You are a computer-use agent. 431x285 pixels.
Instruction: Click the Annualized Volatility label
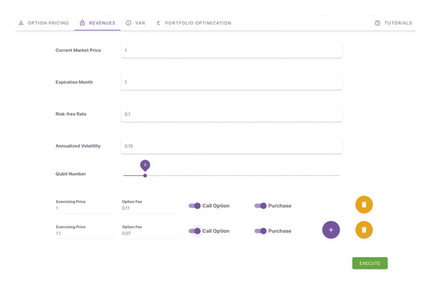(x=78, y=146)
